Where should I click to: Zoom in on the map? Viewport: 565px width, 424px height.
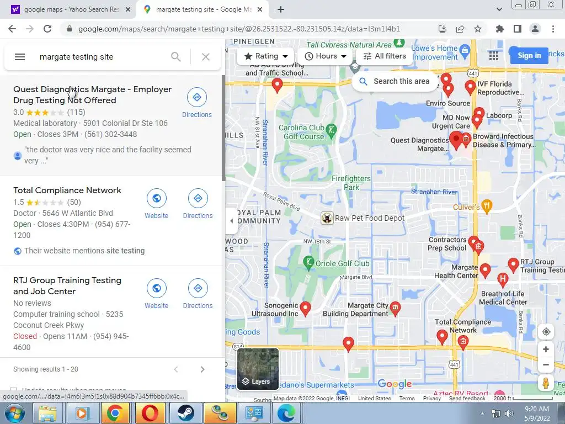click(x=546, y=349)
